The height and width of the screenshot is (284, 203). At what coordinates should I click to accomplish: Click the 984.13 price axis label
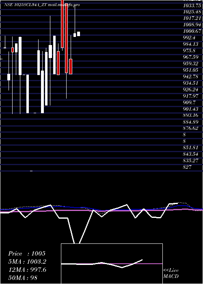[190, 44]
